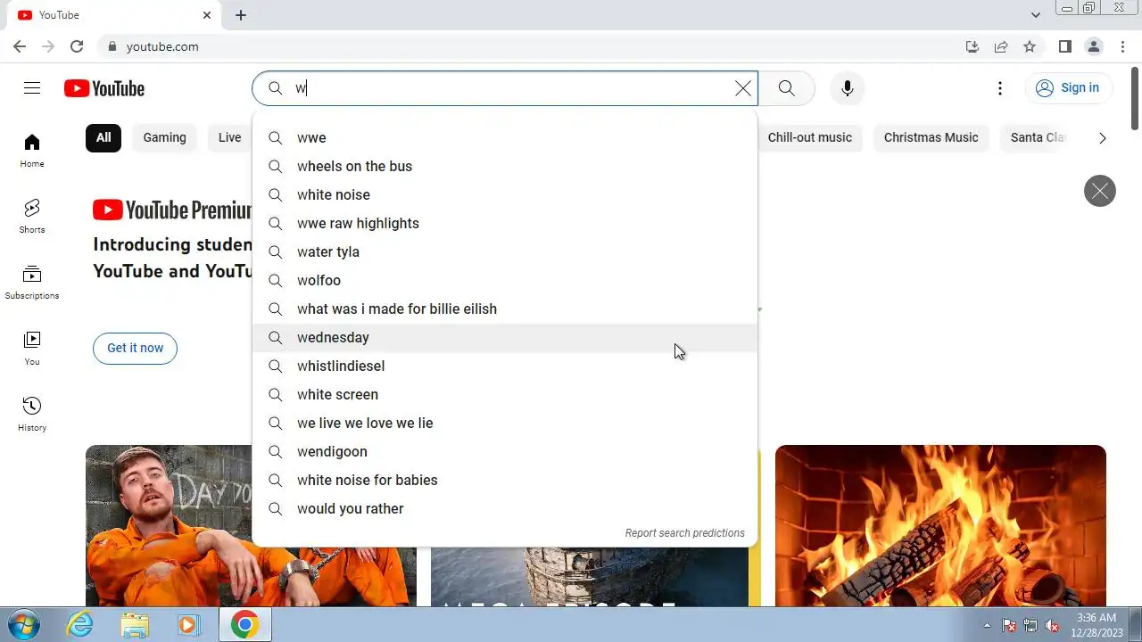Image resolution: width=1142 pixels, height=642 pixels.
Task: Open the Windows Start menu
Action: 24,624
